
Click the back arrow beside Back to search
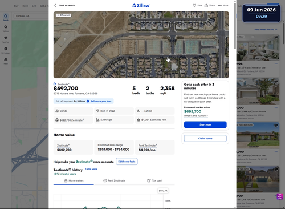click(55, 5)
